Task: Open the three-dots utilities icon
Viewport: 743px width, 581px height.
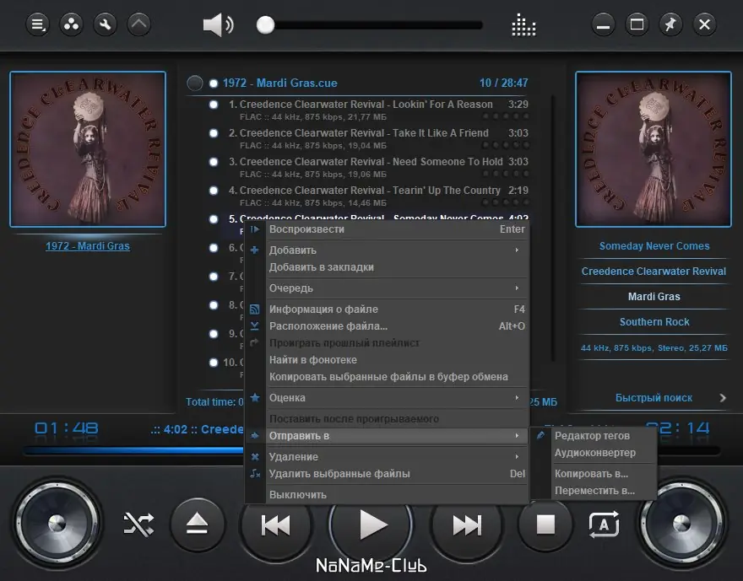Action: tap(72, 24)
